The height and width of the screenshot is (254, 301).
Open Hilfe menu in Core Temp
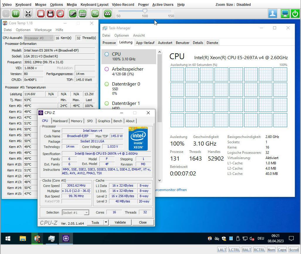(x=59, y=30)
